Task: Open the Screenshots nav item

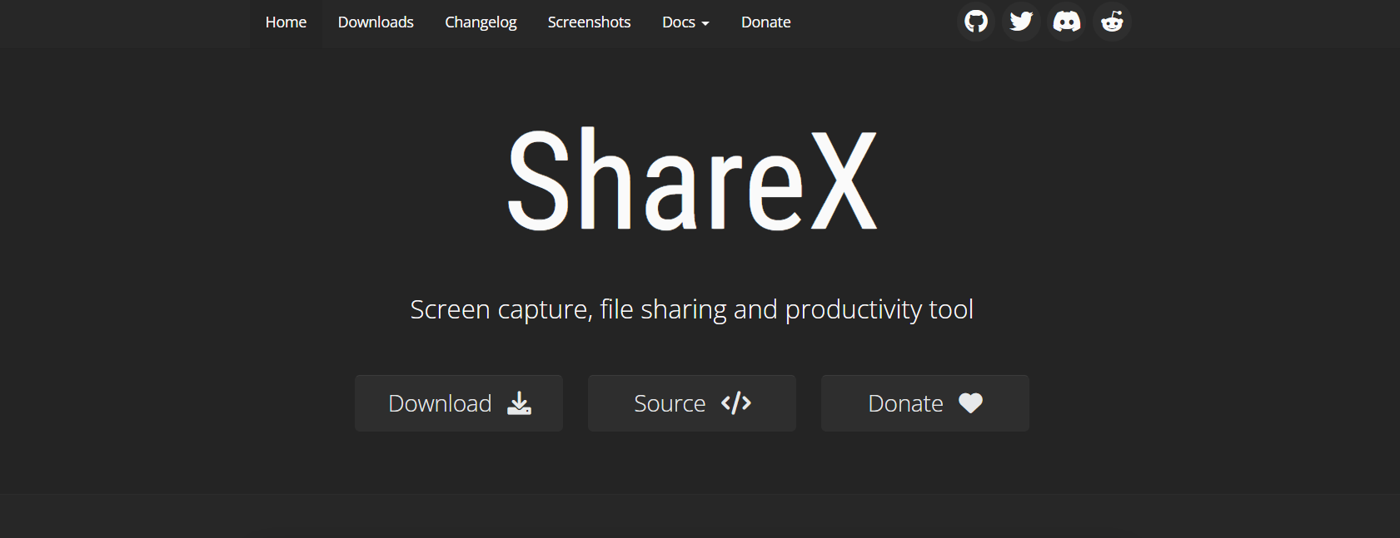Action: point(589,22)
